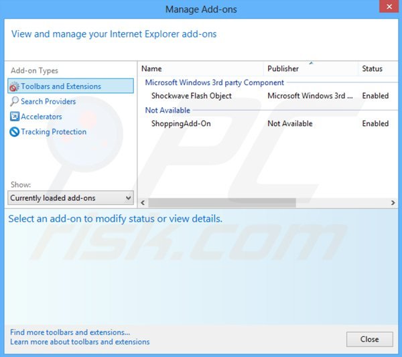Click the Microsoft Windows 3rd publisher cell
Viewport: 402px width, 357px height.
tap(310, 96)
